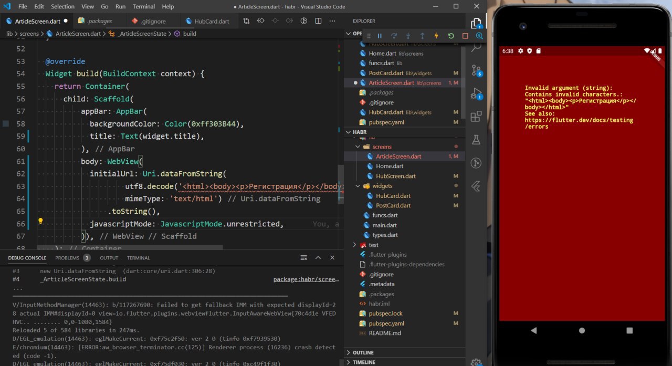The width and height of the screenshot is (672, 366).
Task: Trigger Flutter hot reload lightning icon
Action: pyautogui.click(x=436, y=36)
